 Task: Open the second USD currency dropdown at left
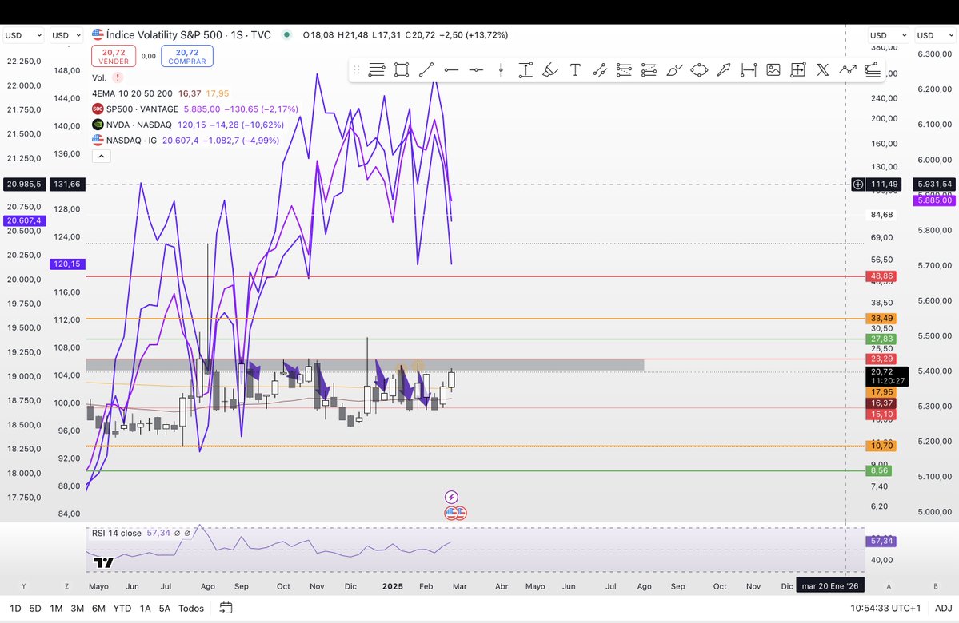(x=66, y=35)
